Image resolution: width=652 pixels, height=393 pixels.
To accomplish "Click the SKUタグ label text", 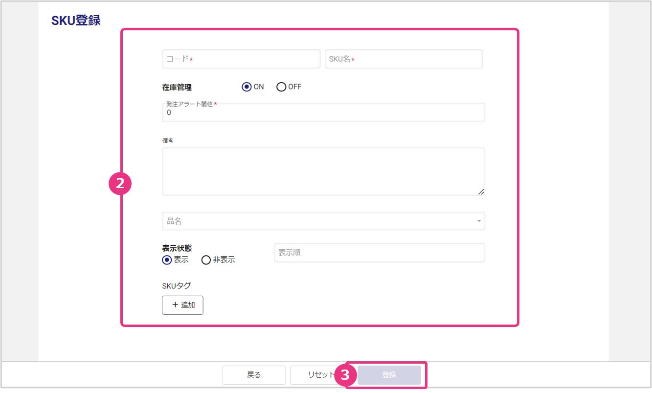I will (x=176, y=286).
